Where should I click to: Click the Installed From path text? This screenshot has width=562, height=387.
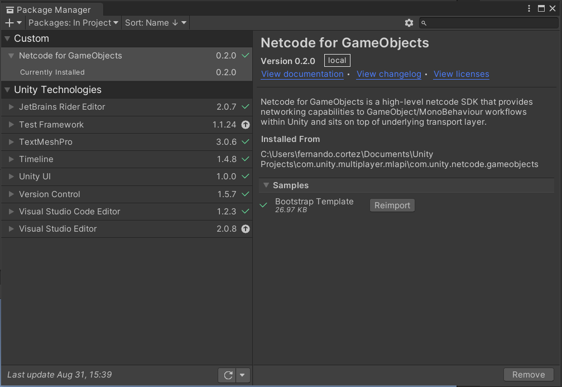[x=399, y=159]
